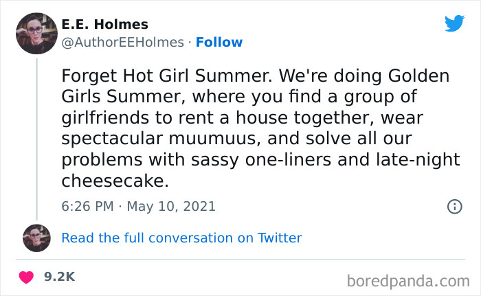This screenshot has width=481, height=296.
Task: Open the E.E. Holmes display name
Action: [x=104, y=24]
